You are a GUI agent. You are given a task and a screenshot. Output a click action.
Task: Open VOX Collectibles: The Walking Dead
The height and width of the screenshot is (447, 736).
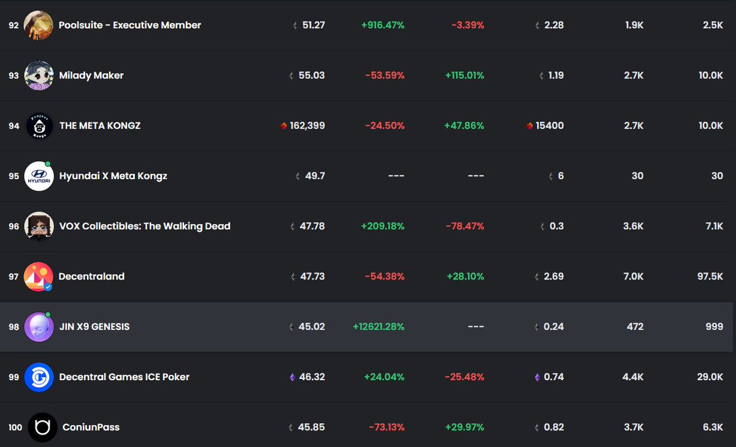pyautogui.click(x=145, y=226)
